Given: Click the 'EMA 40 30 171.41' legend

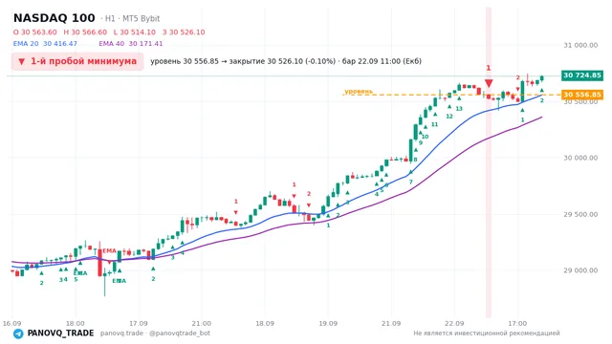Looking at the screenshot, I should tap(131, 44).
